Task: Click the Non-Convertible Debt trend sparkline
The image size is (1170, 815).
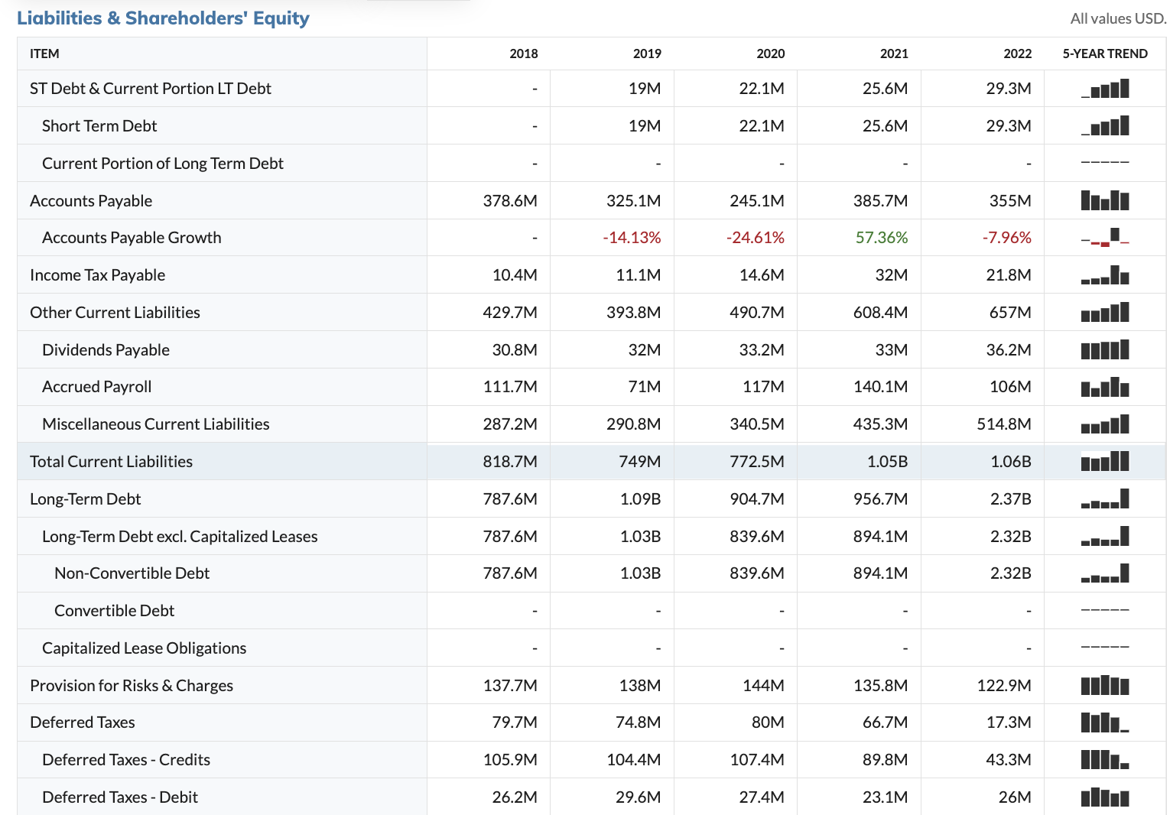Action: point(1105,573)
